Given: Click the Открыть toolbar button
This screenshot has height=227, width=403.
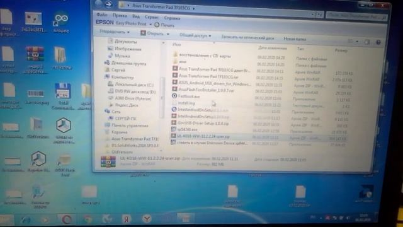Looking at the screenshot, I should tap(152, 33).
